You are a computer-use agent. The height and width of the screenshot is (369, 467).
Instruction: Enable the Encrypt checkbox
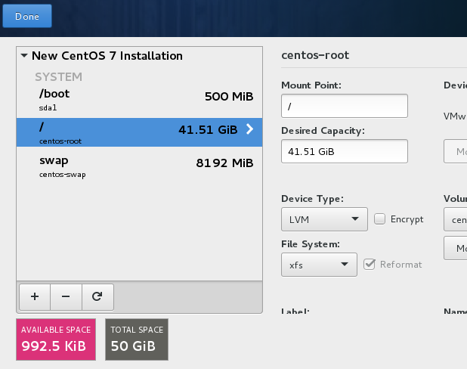point(380,219)
